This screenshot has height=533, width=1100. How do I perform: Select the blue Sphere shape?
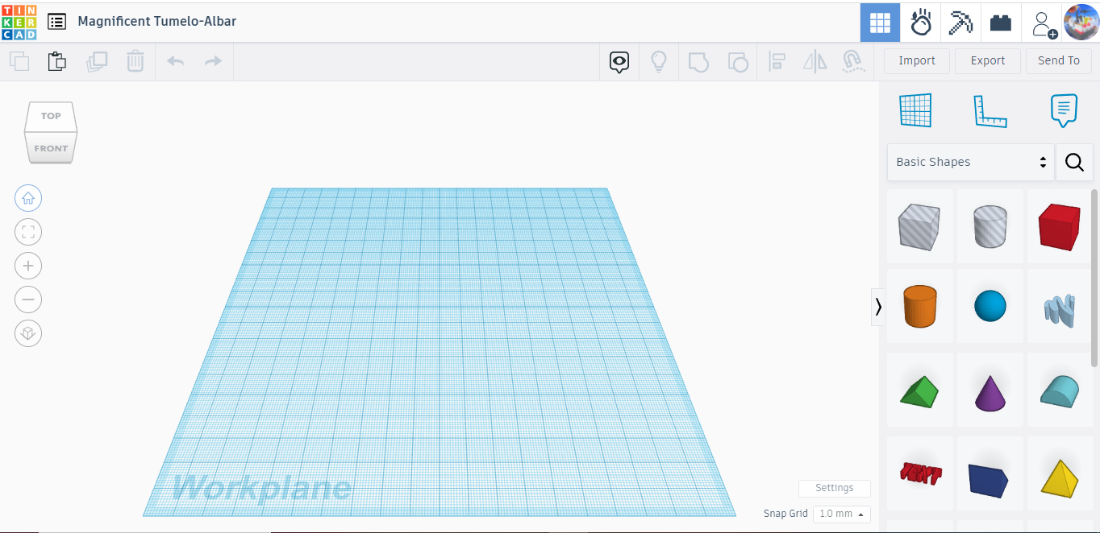[990, 306]
